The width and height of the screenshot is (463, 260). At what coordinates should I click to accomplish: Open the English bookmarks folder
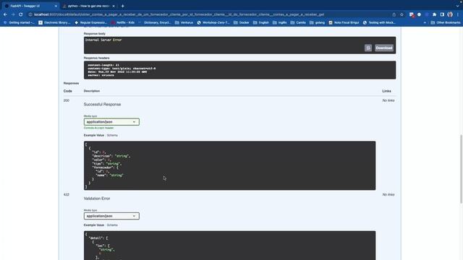261,22
